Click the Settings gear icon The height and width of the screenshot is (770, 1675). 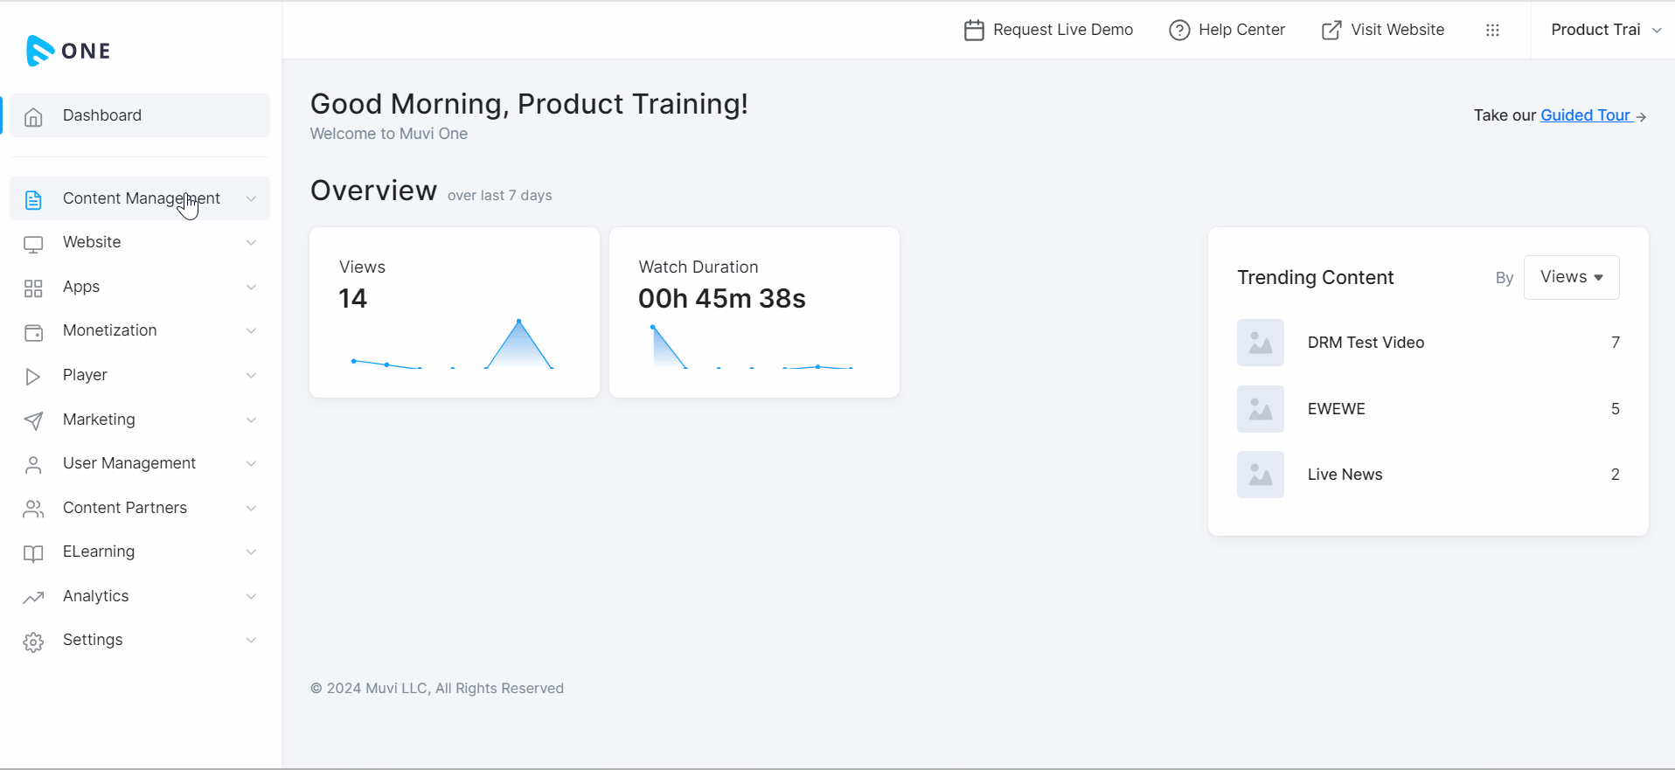coord(33,642)
